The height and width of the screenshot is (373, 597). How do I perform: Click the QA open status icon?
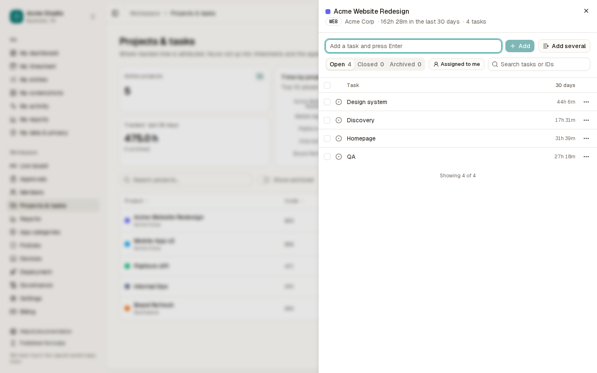coord(339,157)
